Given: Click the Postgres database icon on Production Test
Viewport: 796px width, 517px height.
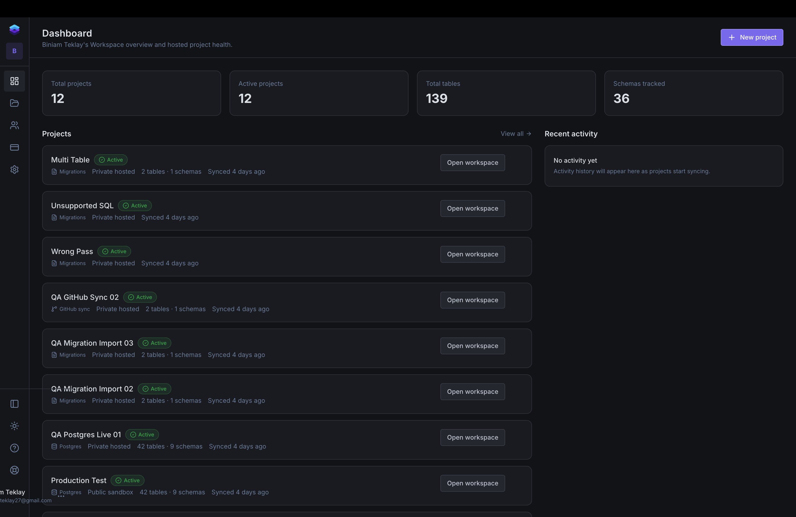Looking at the screenshot, I should pyautogui.click(x=54, y=492).
